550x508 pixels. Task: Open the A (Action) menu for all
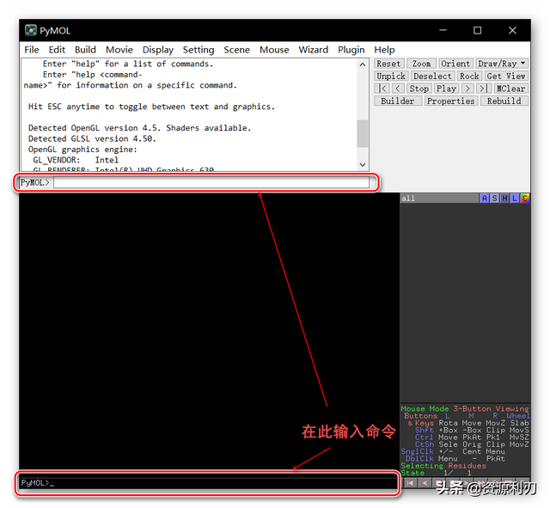(x=485, y=199)
